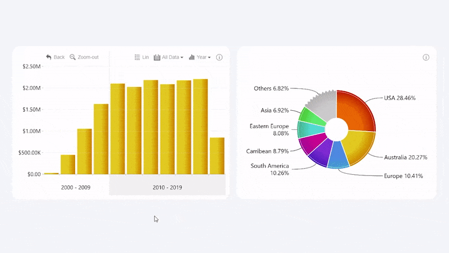Select the 2010 - 2019 time period
This screenshot has width=449, height=253.
(167, 187)
